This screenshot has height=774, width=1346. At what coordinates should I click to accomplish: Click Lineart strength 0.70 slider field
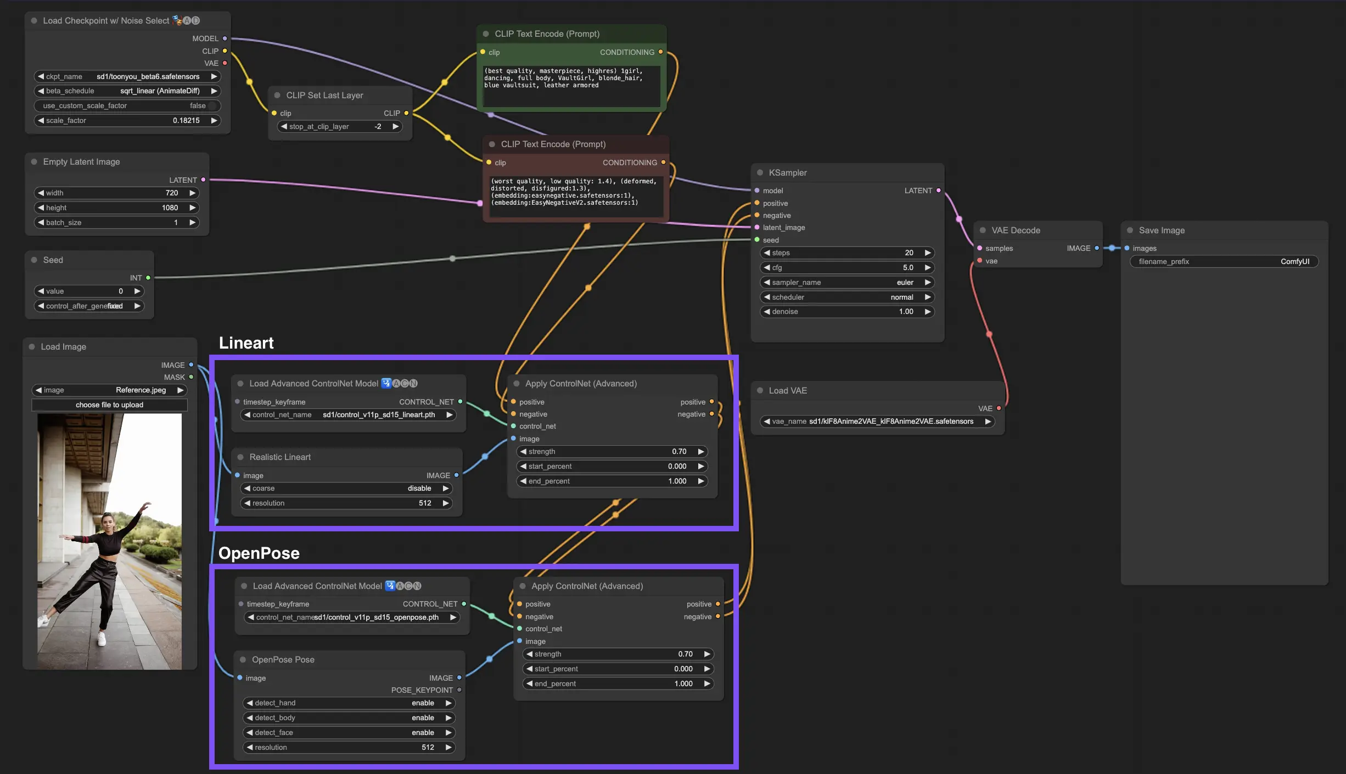coord(612,451)
